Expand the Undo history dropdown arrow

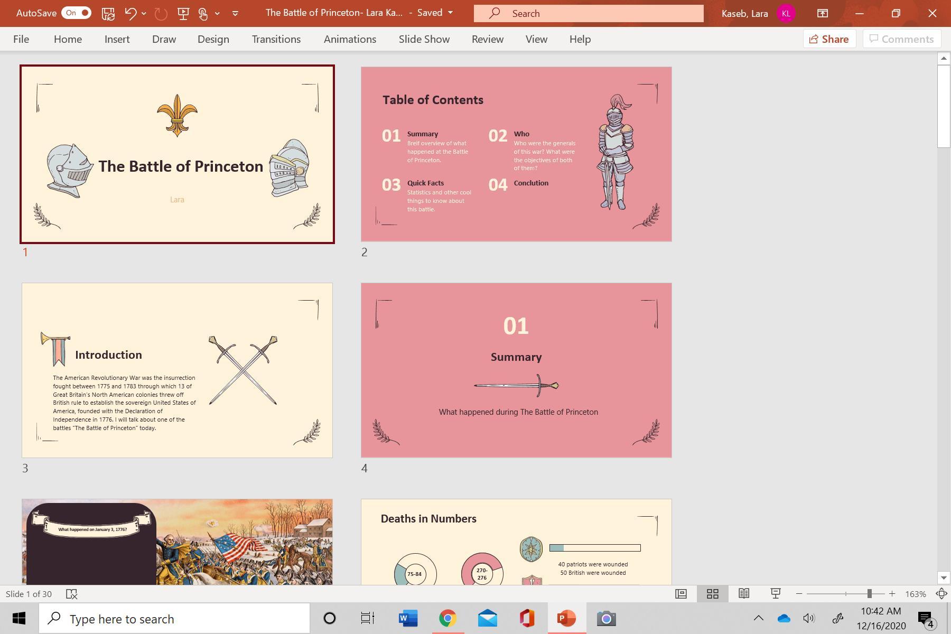[144, 13]
